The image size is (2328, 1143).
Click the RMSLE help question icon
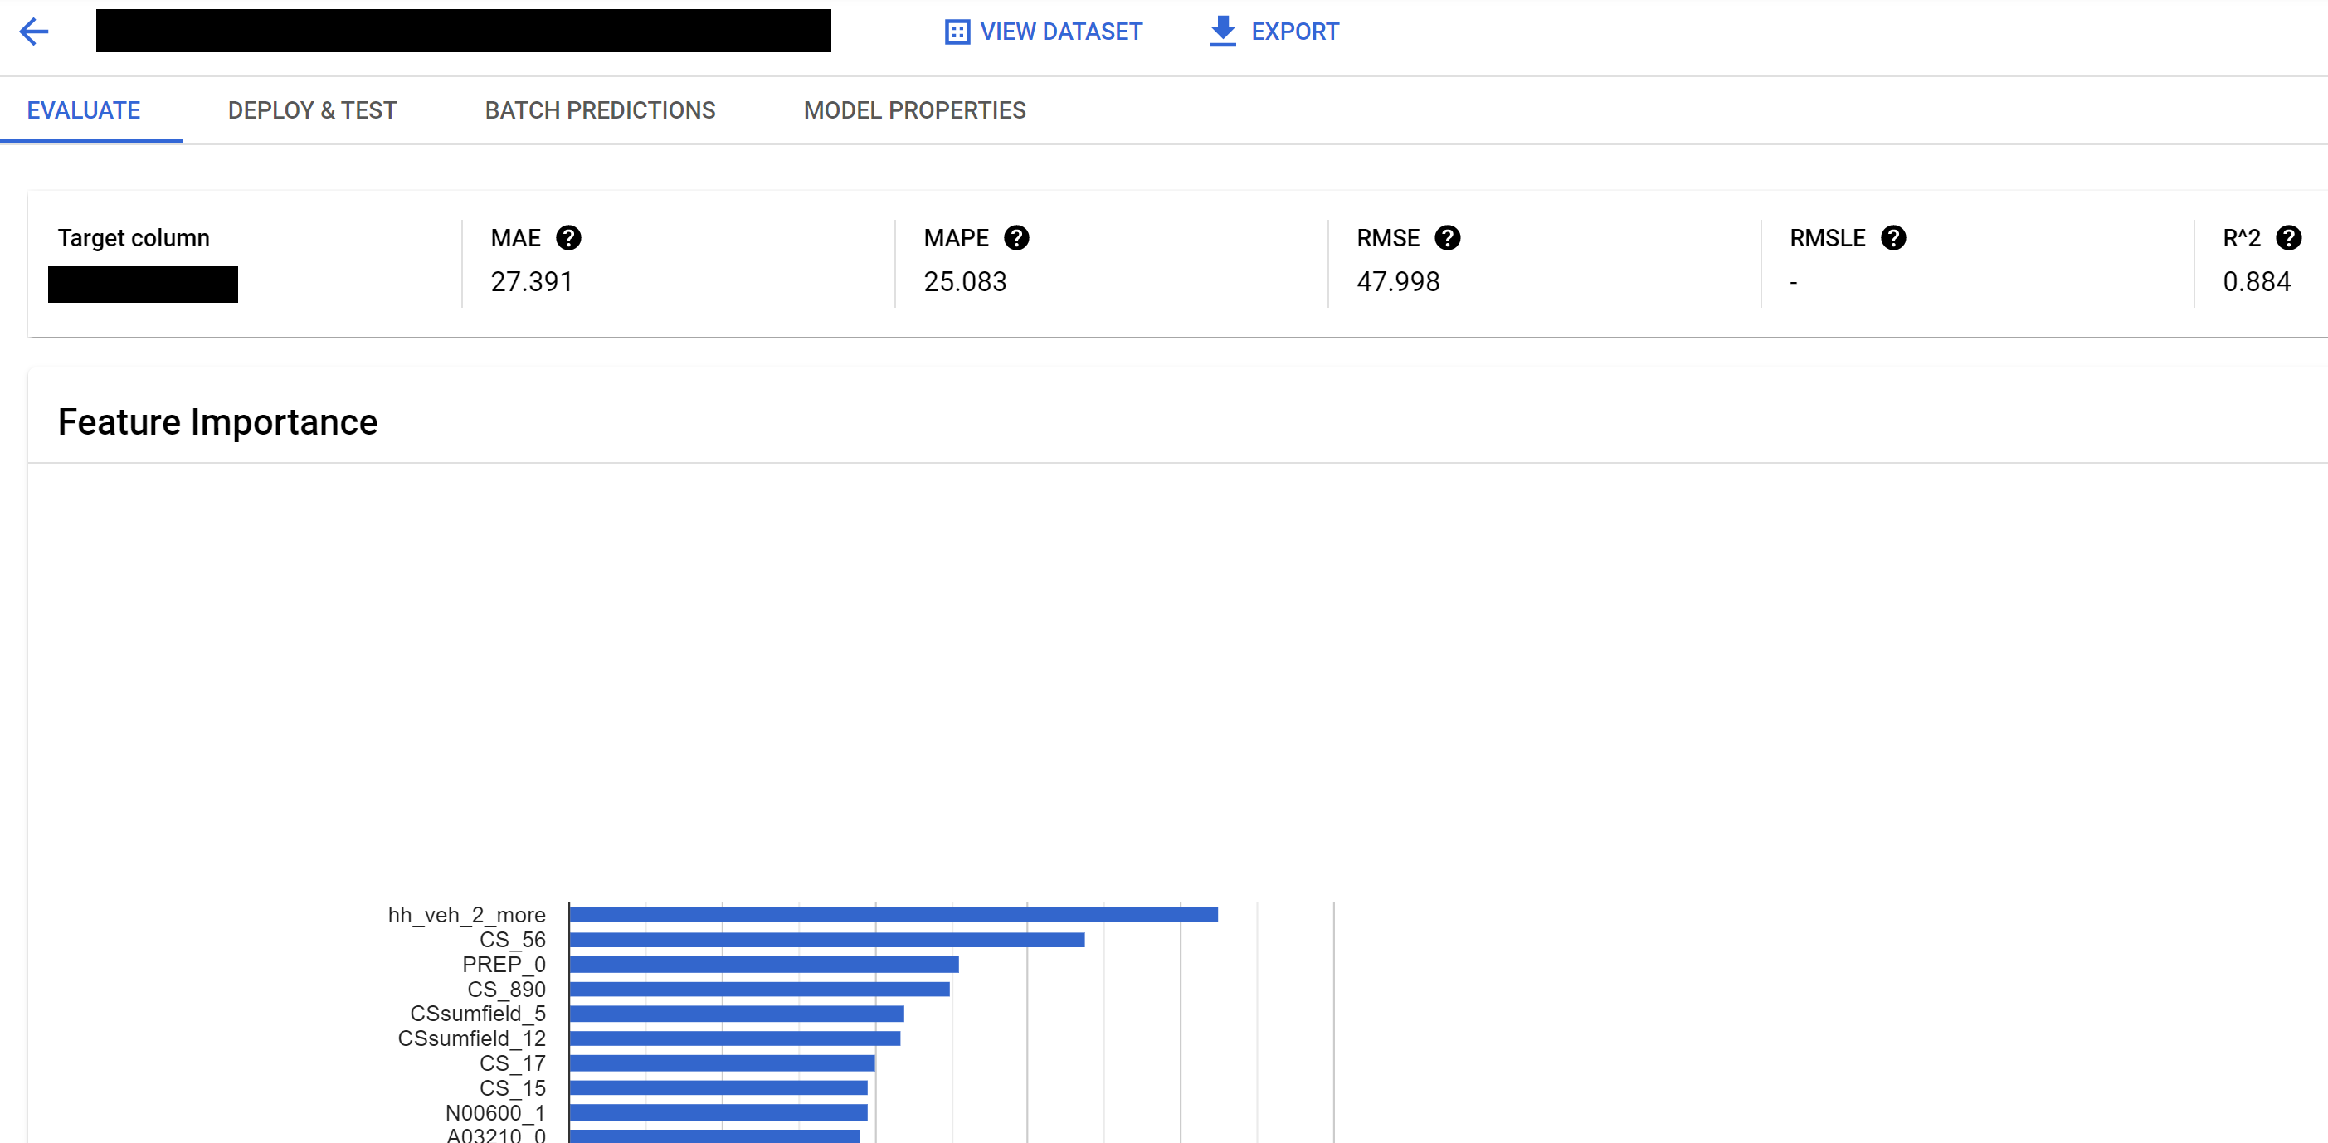[x=1893, y=237]
